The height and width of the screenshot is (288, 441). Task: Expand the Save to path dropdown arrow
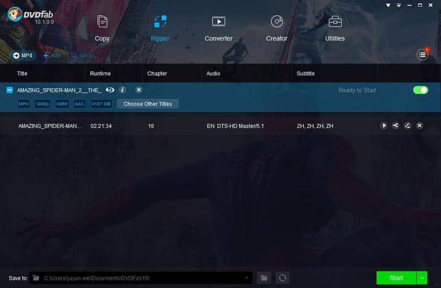246,278
